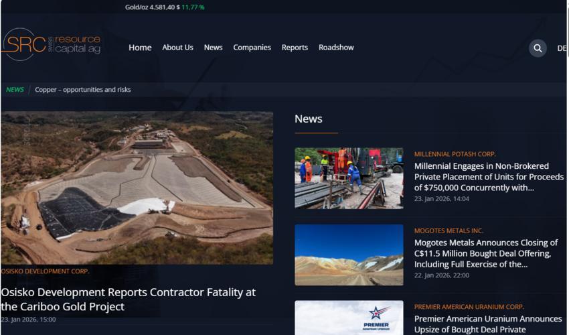This screenshot has width=569, height=335.
Task: Go to the Home menu item
Action: 140,48
